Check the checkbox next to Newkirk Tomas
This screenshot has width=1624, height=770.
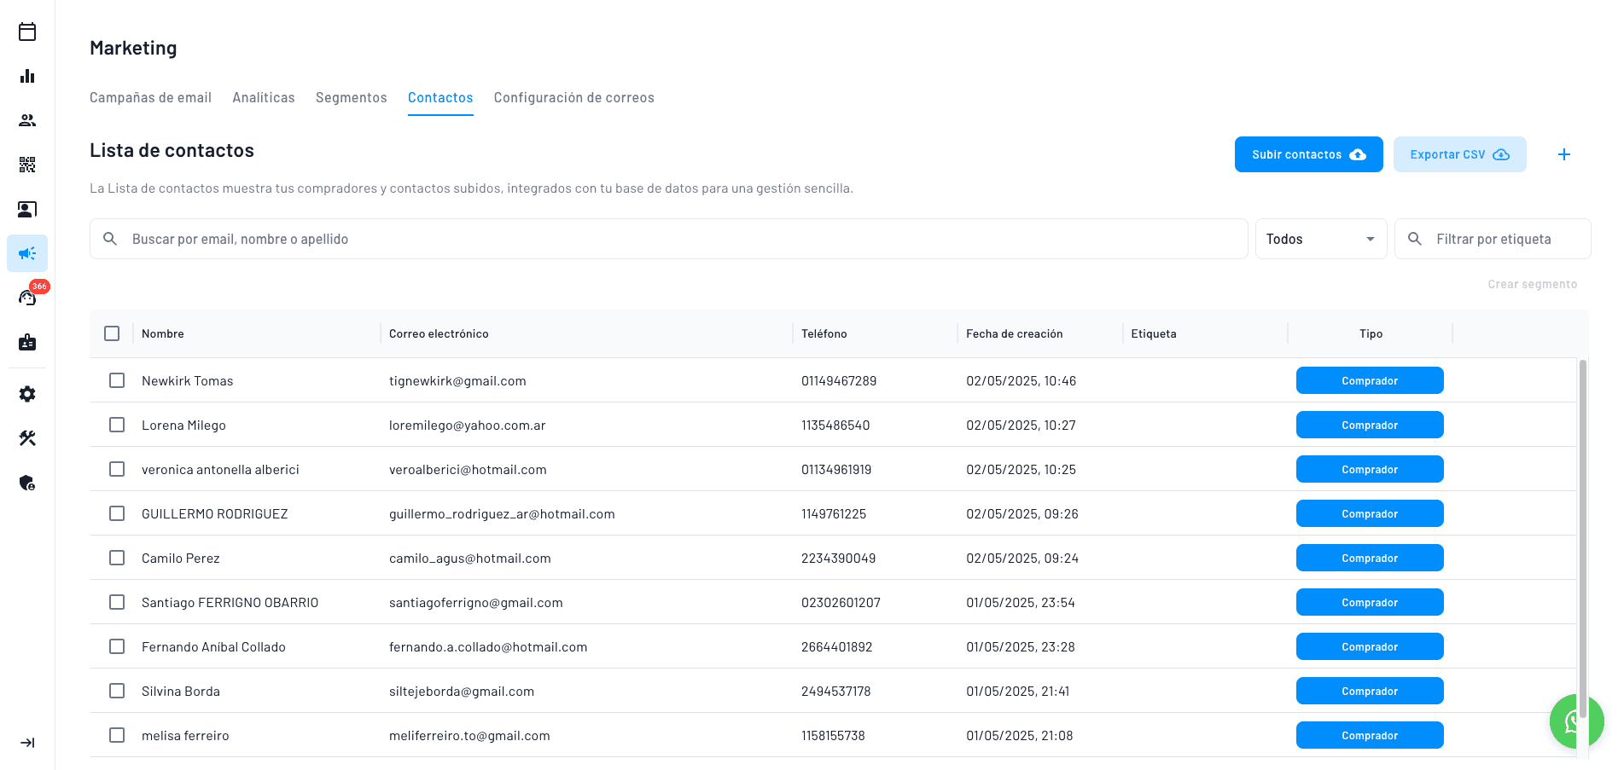pos(117,380)
